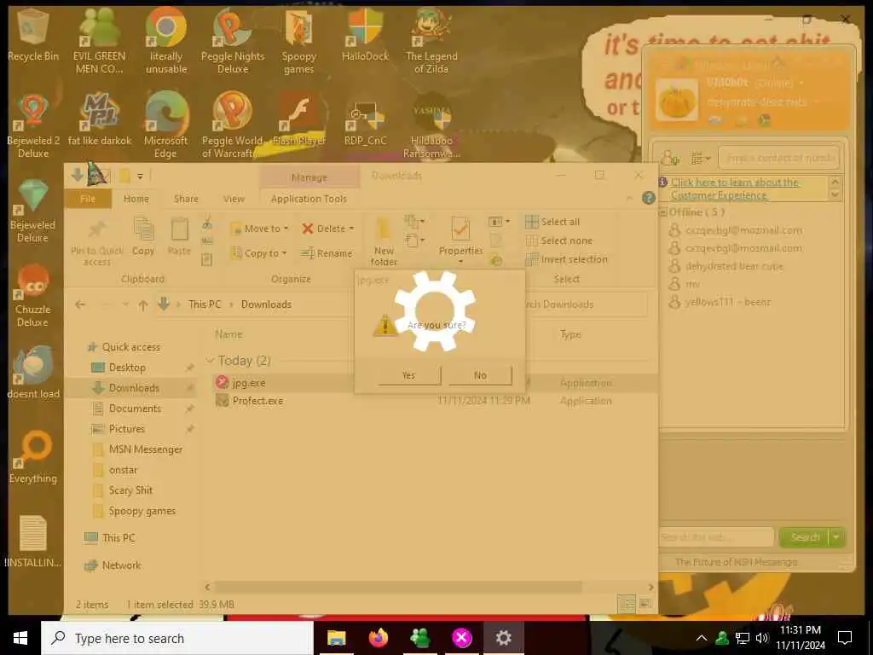Image resolution: width=873 pixels, height=655 pixels.
Task: Click No in the Are you sure dialog
Action: tap(481, 375)
